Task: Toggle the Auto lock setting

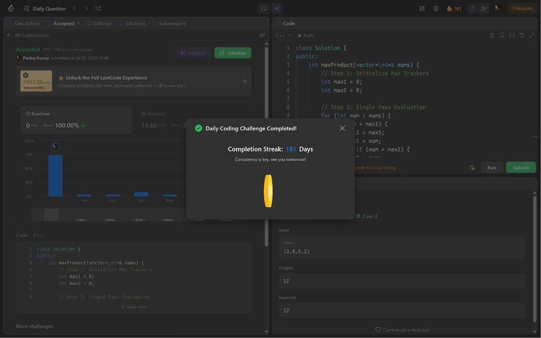Action: 305,35
